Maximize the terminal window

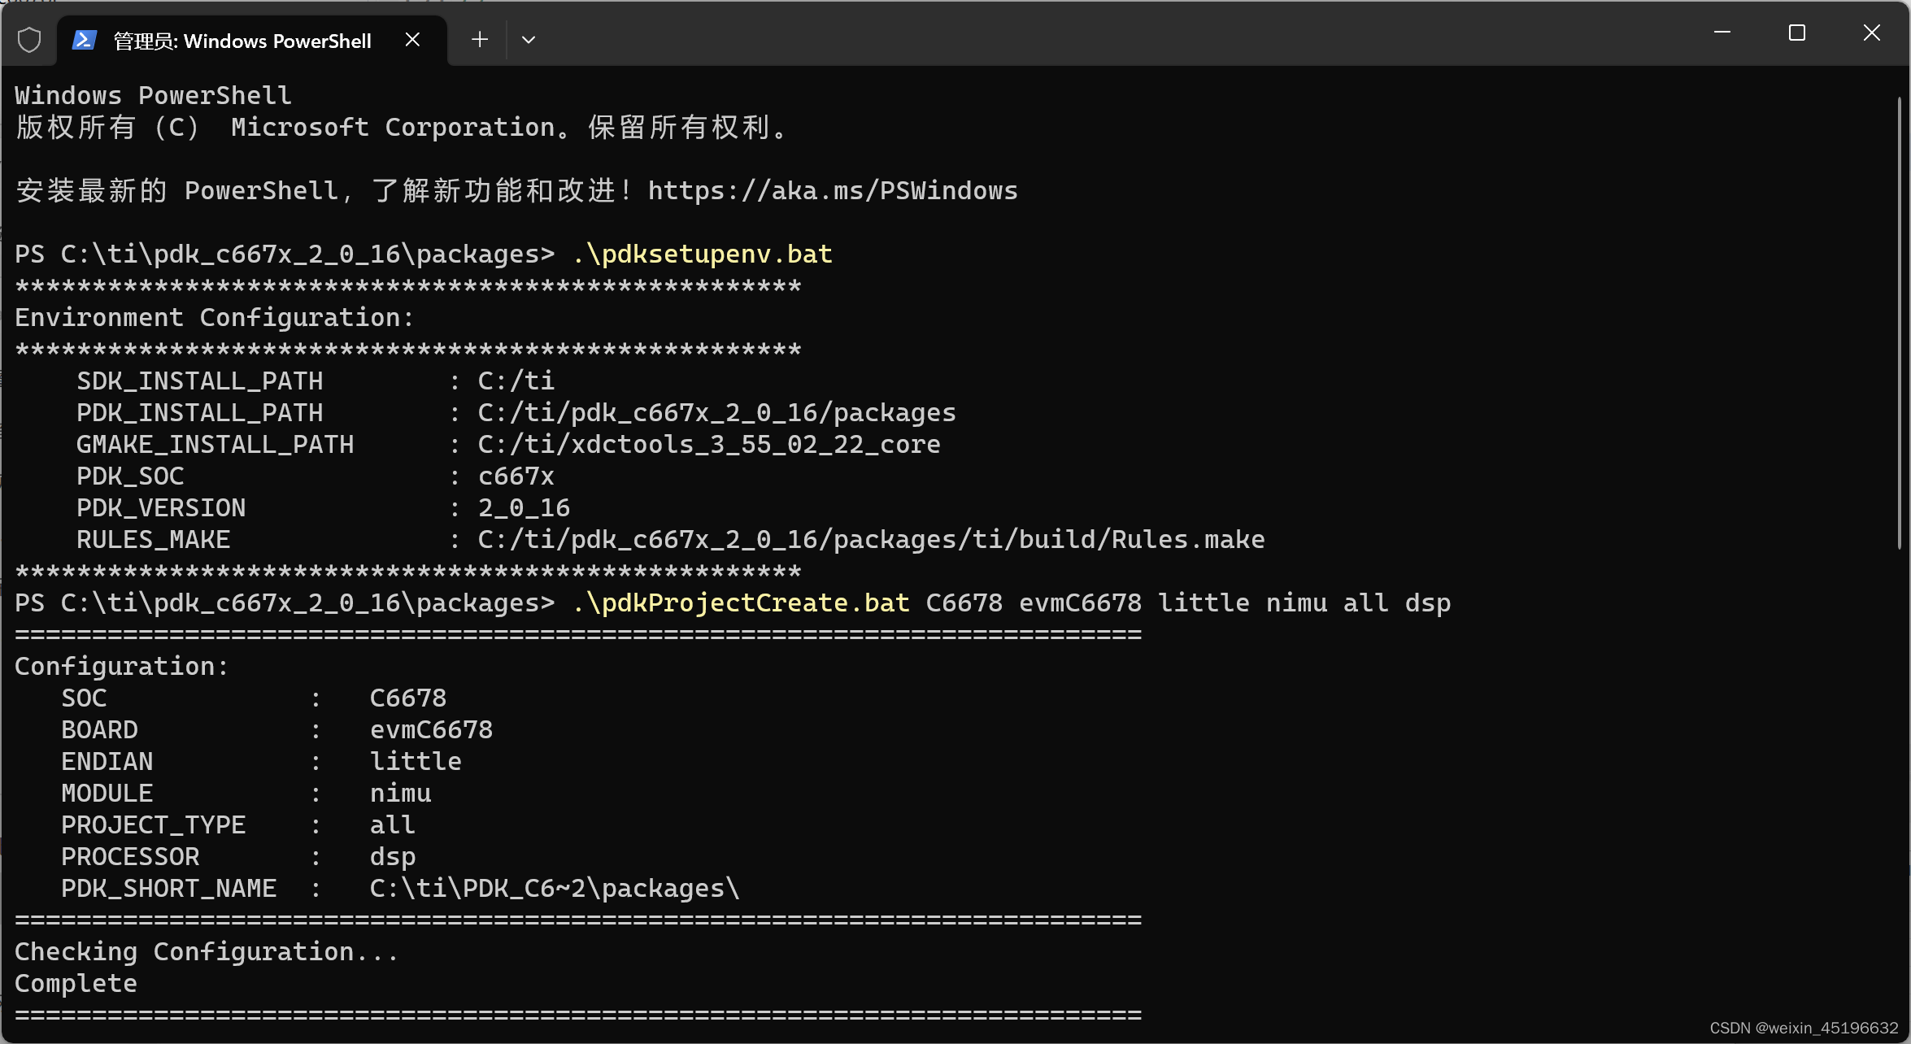(1797, 33)
